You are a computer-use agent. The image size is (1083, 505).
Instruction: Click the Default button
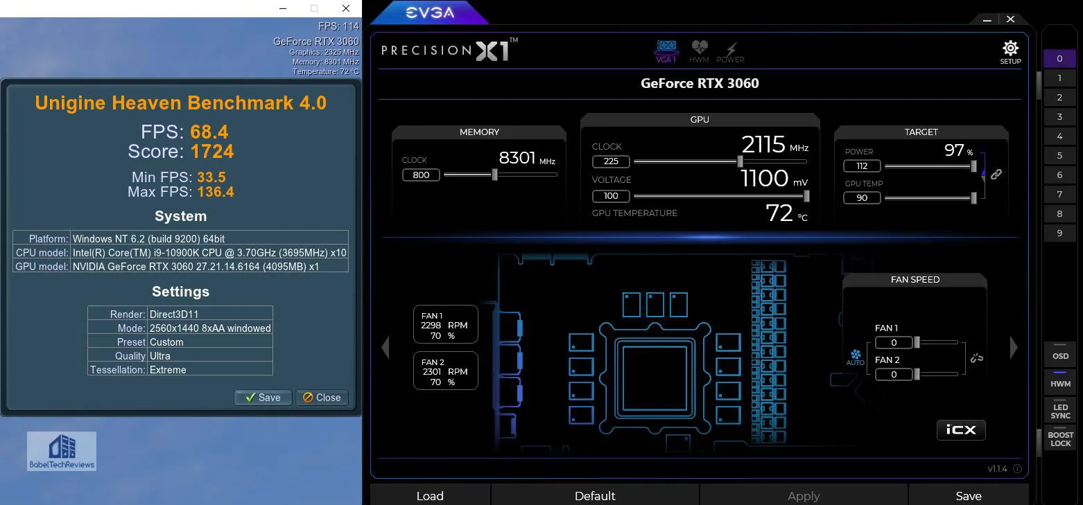point(595,495)
